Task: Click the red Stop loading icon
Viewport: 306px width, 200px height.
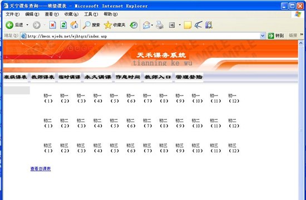Action: pyautogui.click(x=52, y=25)
